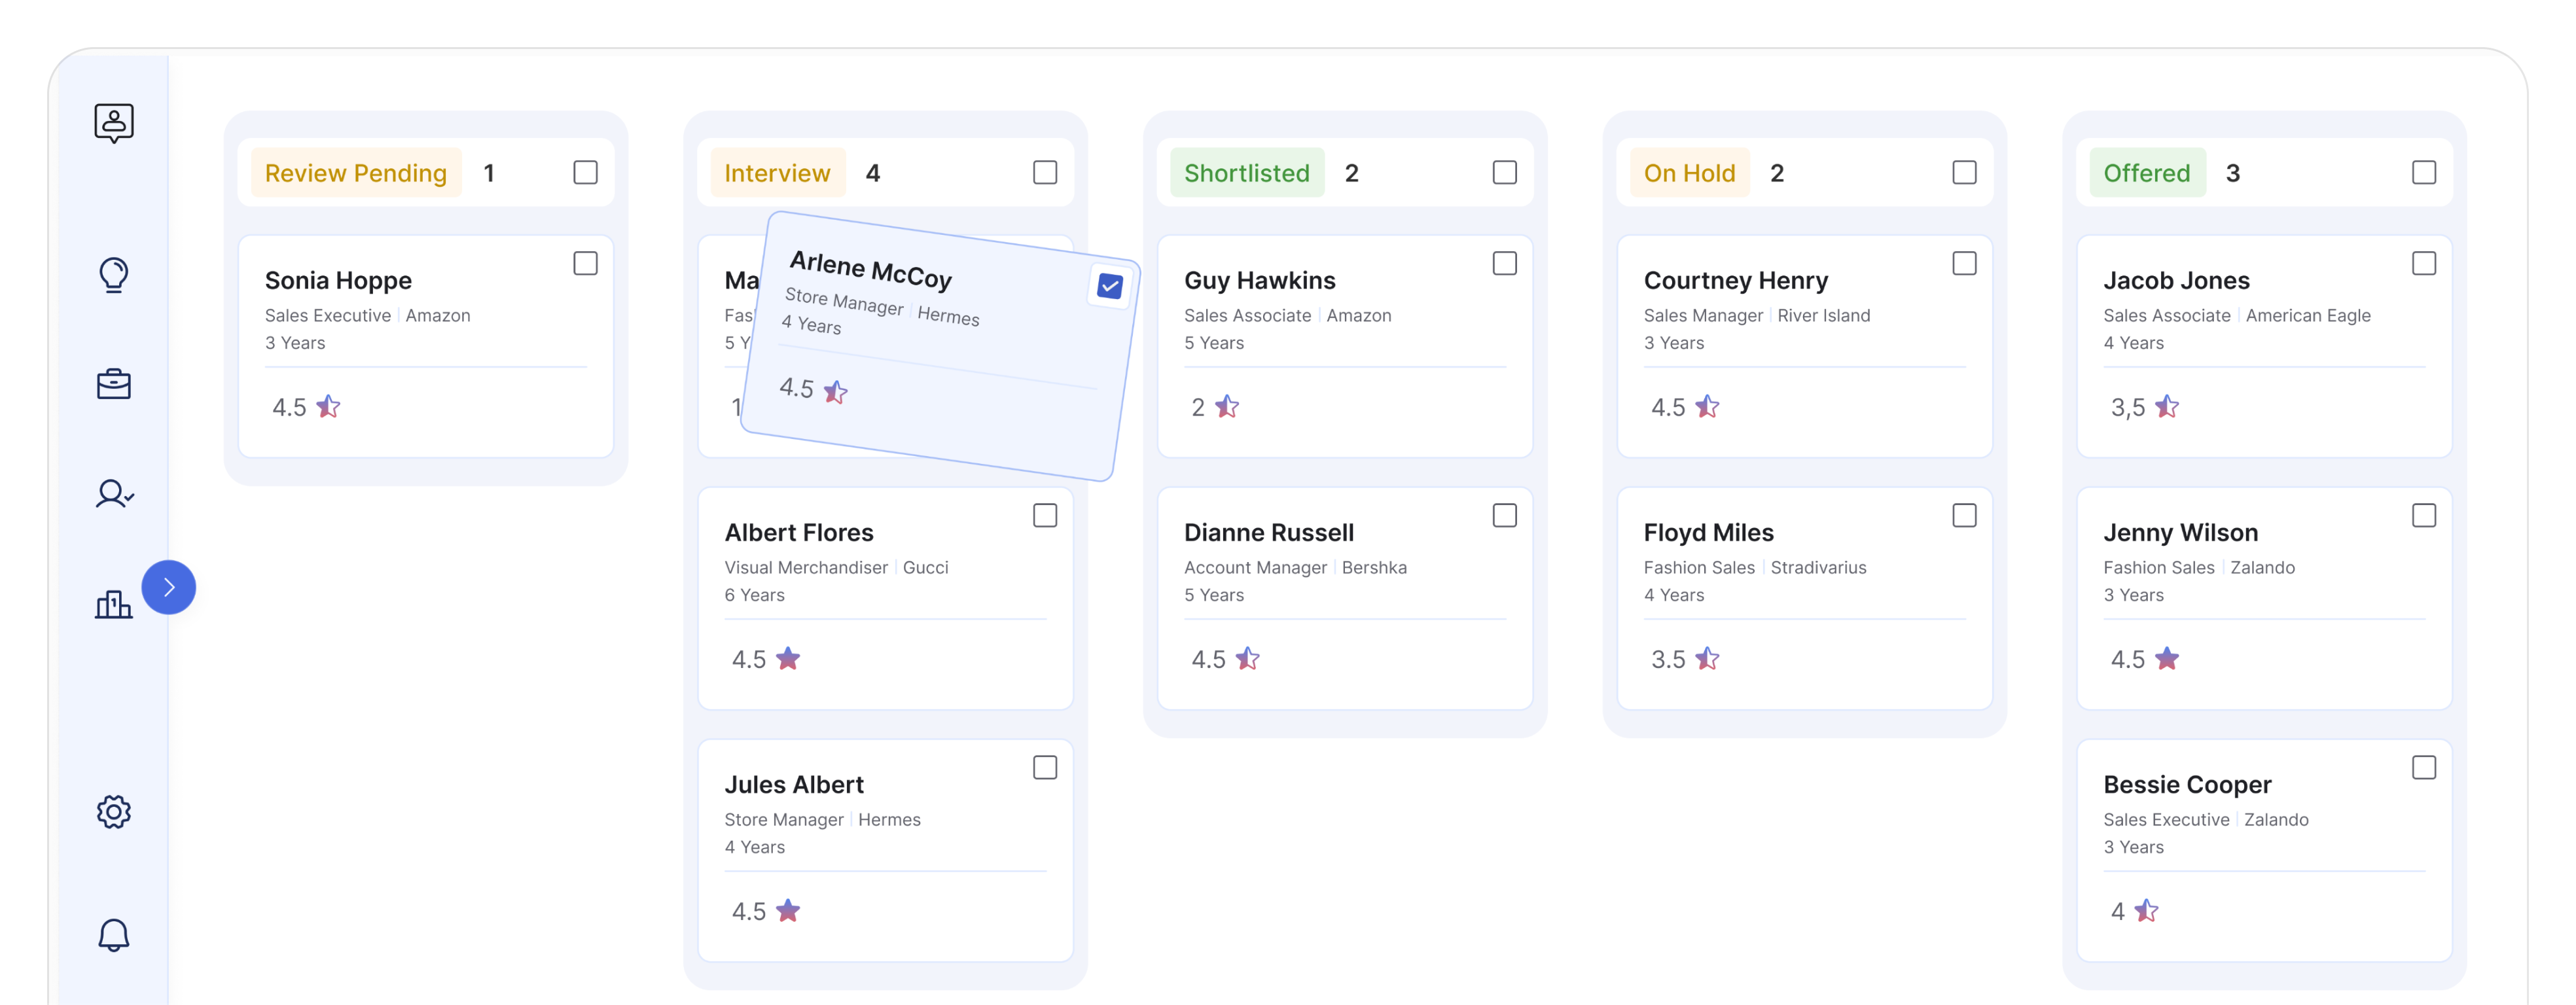The height and width of the screenshot is (1005, 2576).
Task: Open the briefcase jobs sidebar icon
Action: pos(114,384)
